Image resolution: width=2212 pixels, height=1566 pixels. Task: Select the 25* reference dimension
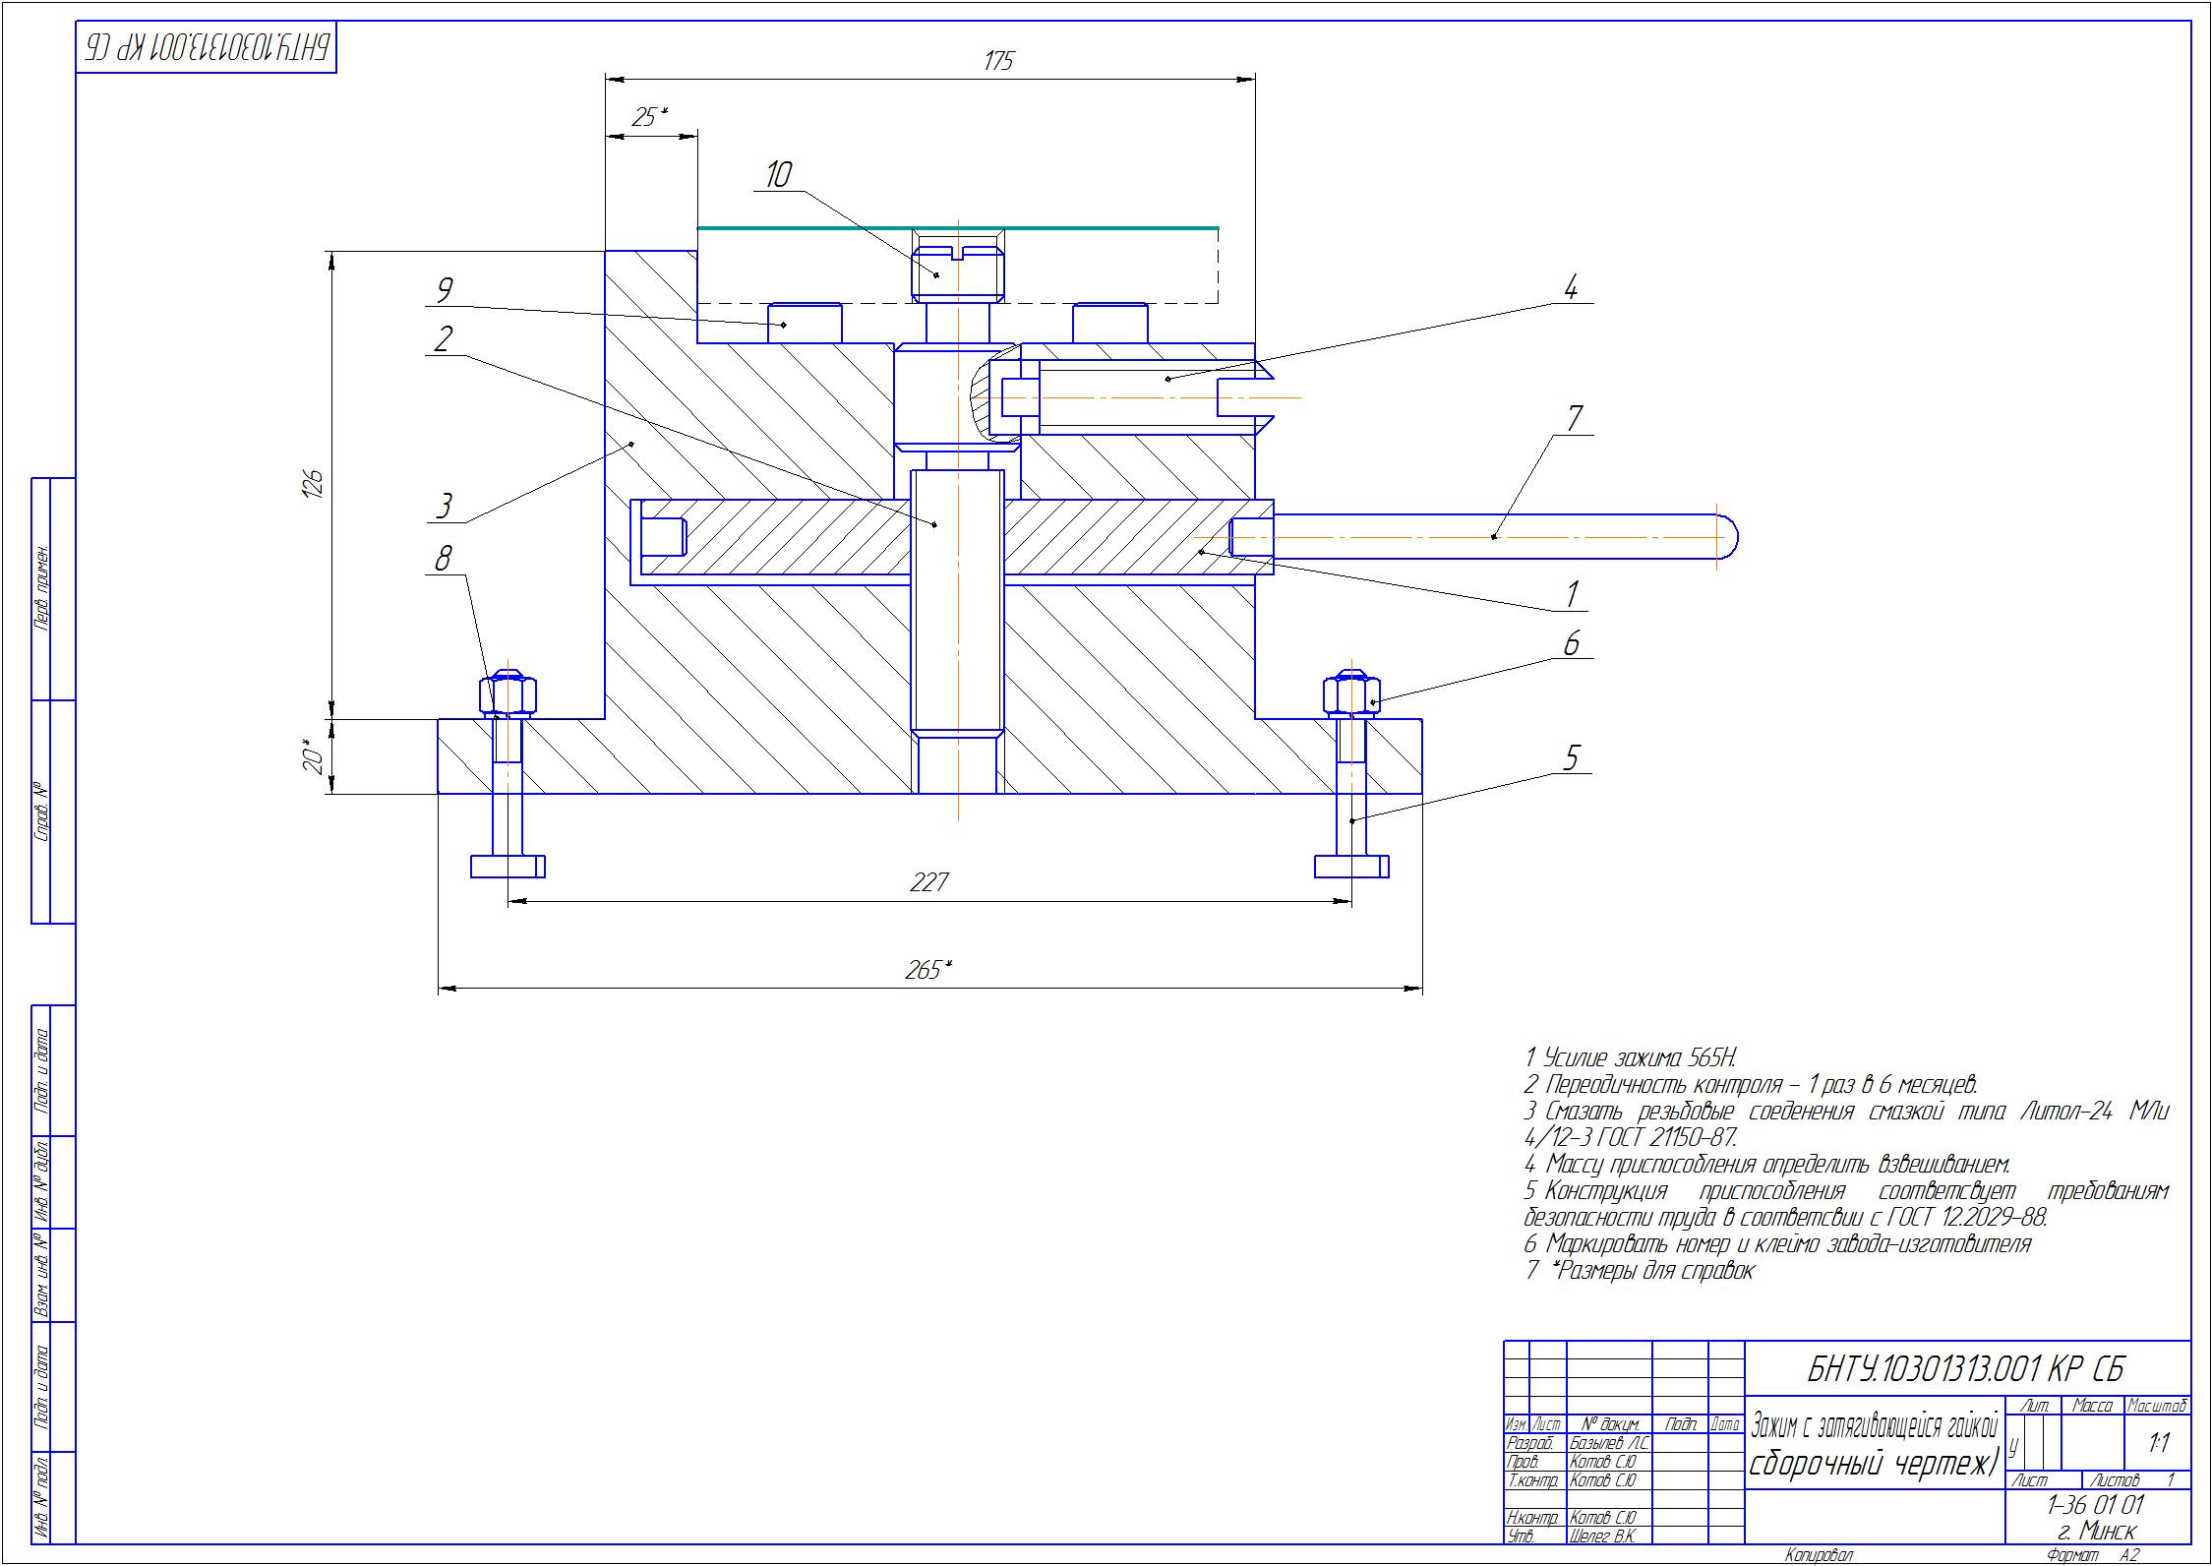coord(648,118)
